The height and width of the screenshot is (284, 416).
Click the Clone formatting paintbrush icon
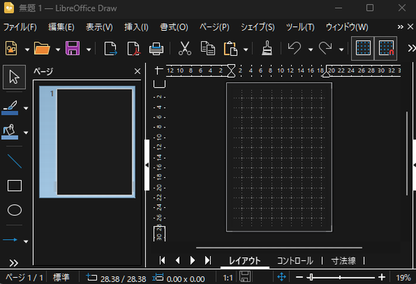(266, 49)
